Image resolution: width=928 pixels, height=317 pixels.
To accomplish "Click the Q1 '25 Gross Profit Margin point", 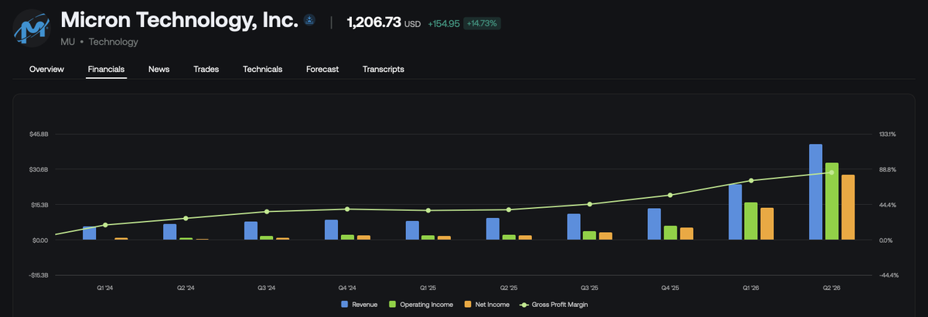I will tap(428, 210).
